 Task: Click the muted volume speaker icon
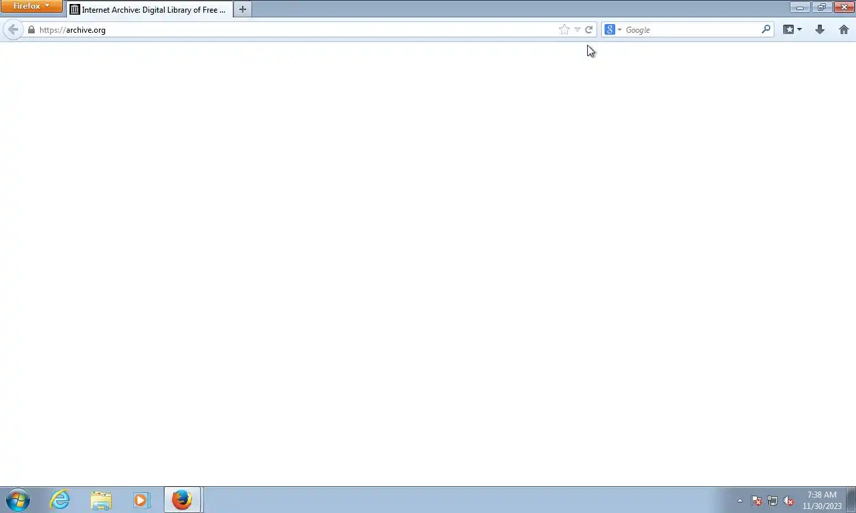coord(788,500)
